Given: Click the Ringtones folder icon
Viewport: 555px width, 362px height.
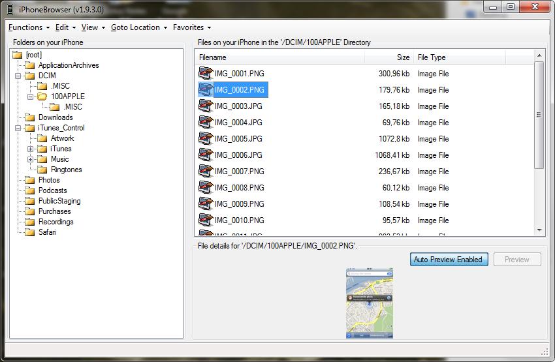Looking at the screenshot, I should pyautogui.click(x=42, y=170).
